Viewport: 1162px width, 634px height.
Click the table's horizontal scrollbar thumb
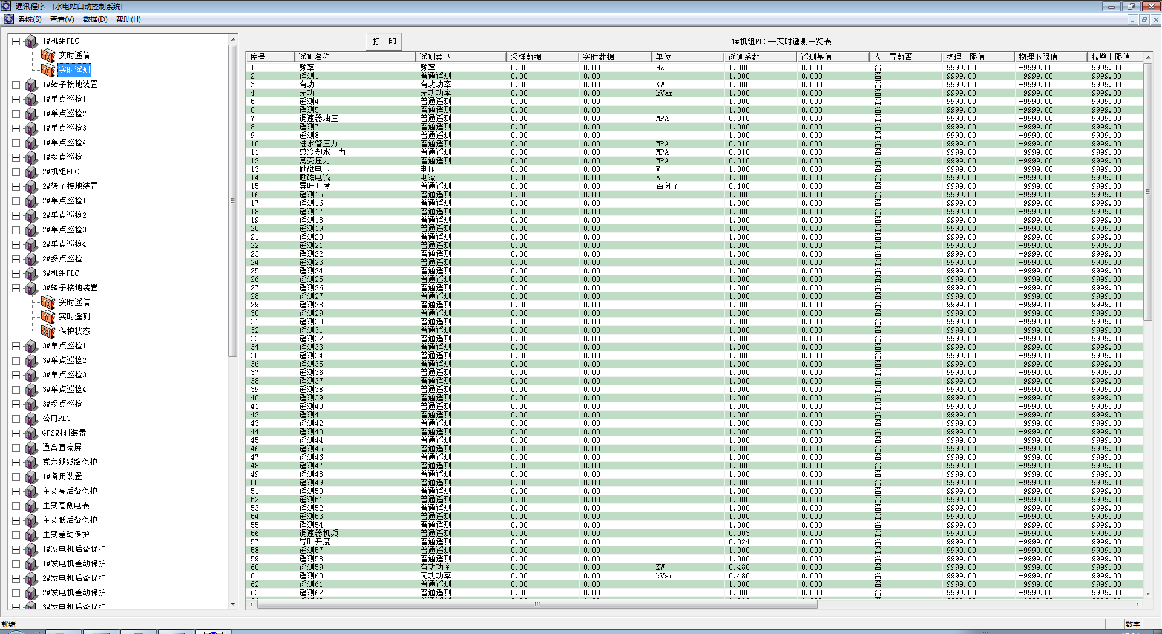(x=536, y=604)
